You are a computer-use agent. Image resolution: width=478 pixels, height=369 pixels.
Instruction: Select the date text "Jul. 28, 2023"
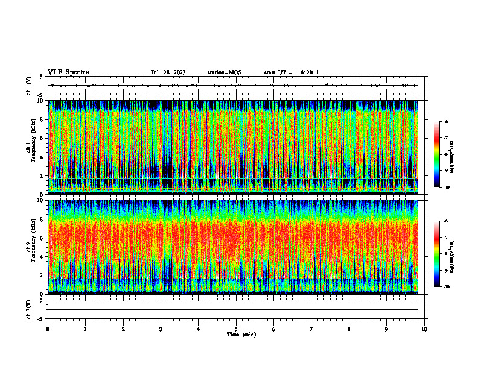(168, 72)
